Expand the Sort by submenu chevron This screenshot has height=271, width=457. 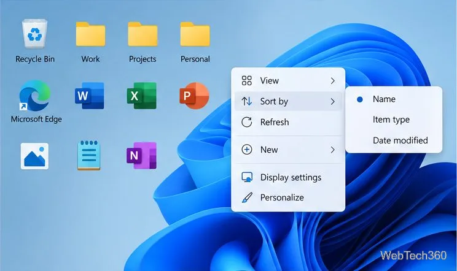332,102
